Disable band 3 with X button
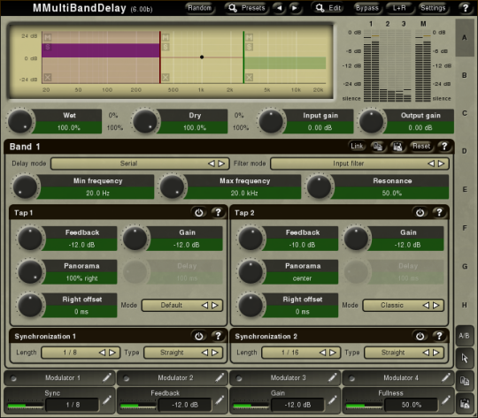The image size is (478, 418). 250,78
